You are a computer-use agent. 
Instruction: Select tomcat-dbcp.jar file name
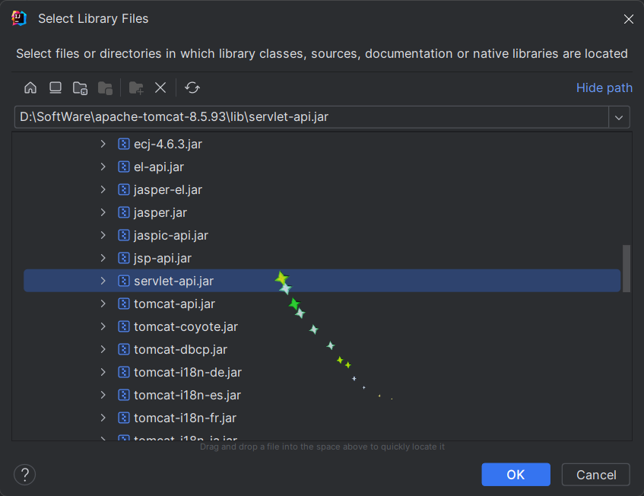181,350
